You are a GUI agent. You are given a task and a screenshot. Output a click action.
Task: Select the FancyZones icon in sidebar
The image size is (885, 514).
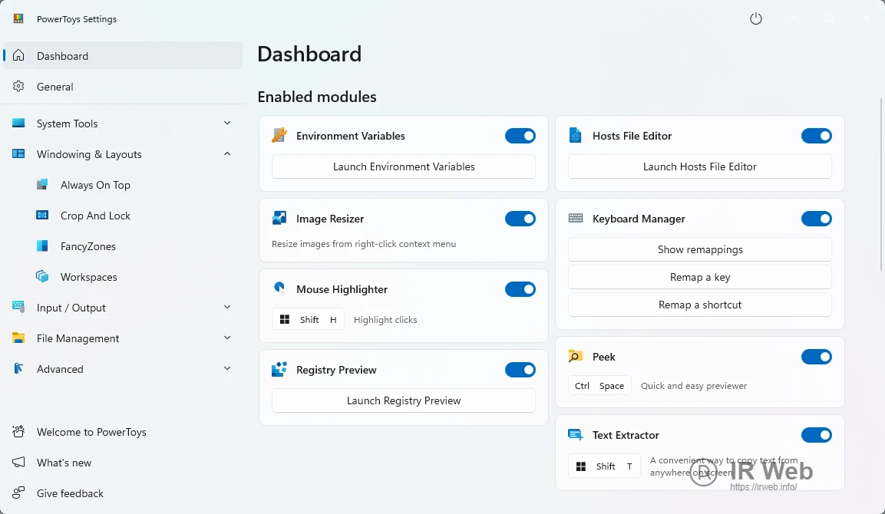point(43,246)
